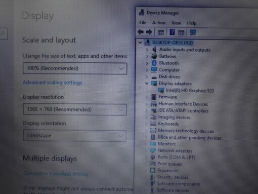This screenshot has height=194, width=258.
Task: Click the Firmware category icon
Action: click(154, 97)
